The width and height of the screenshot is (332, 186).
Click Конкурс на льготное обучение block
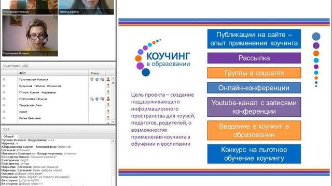tap(254, 154)
